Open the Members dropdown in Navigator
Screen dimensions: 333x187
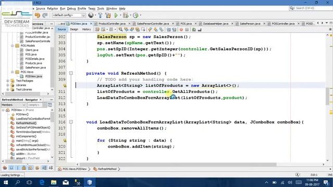[x=14, y=105]
